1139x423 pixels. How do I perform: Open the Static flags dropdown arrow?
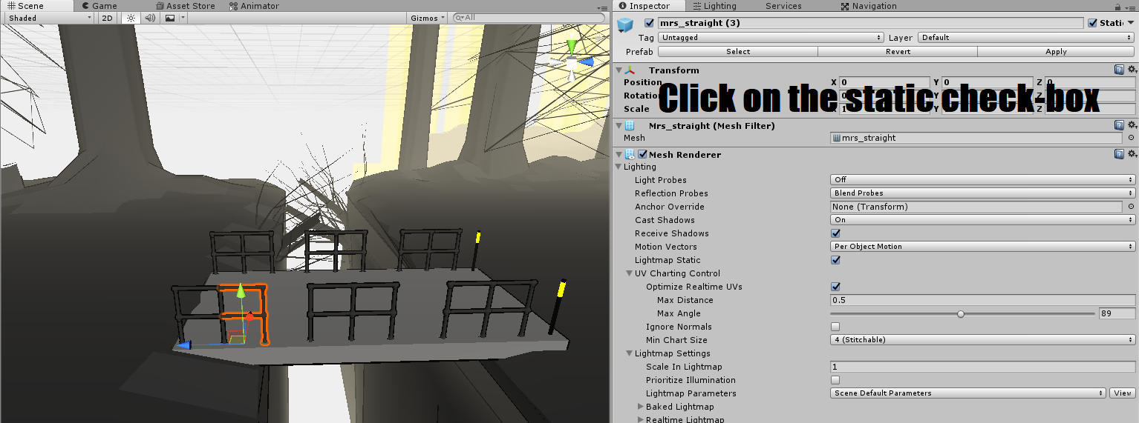tap(1130, 23)
